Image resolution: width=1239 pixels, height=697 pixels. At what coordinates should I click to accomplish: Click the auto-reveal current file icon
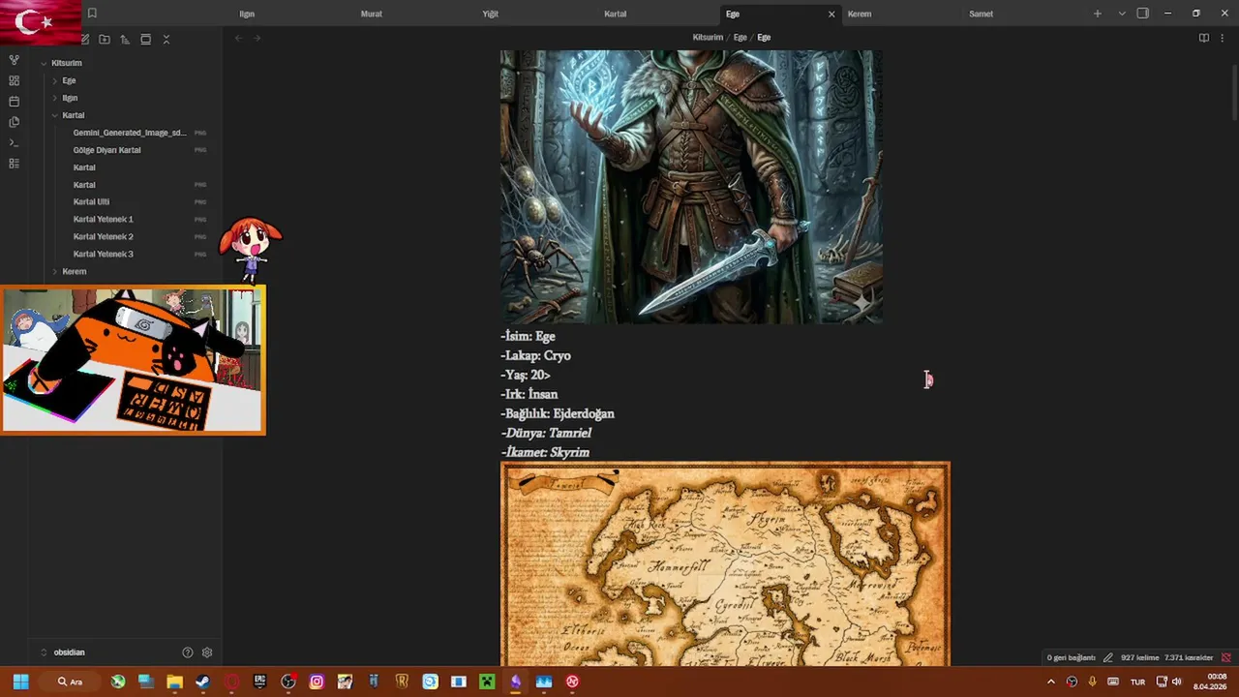145,40
